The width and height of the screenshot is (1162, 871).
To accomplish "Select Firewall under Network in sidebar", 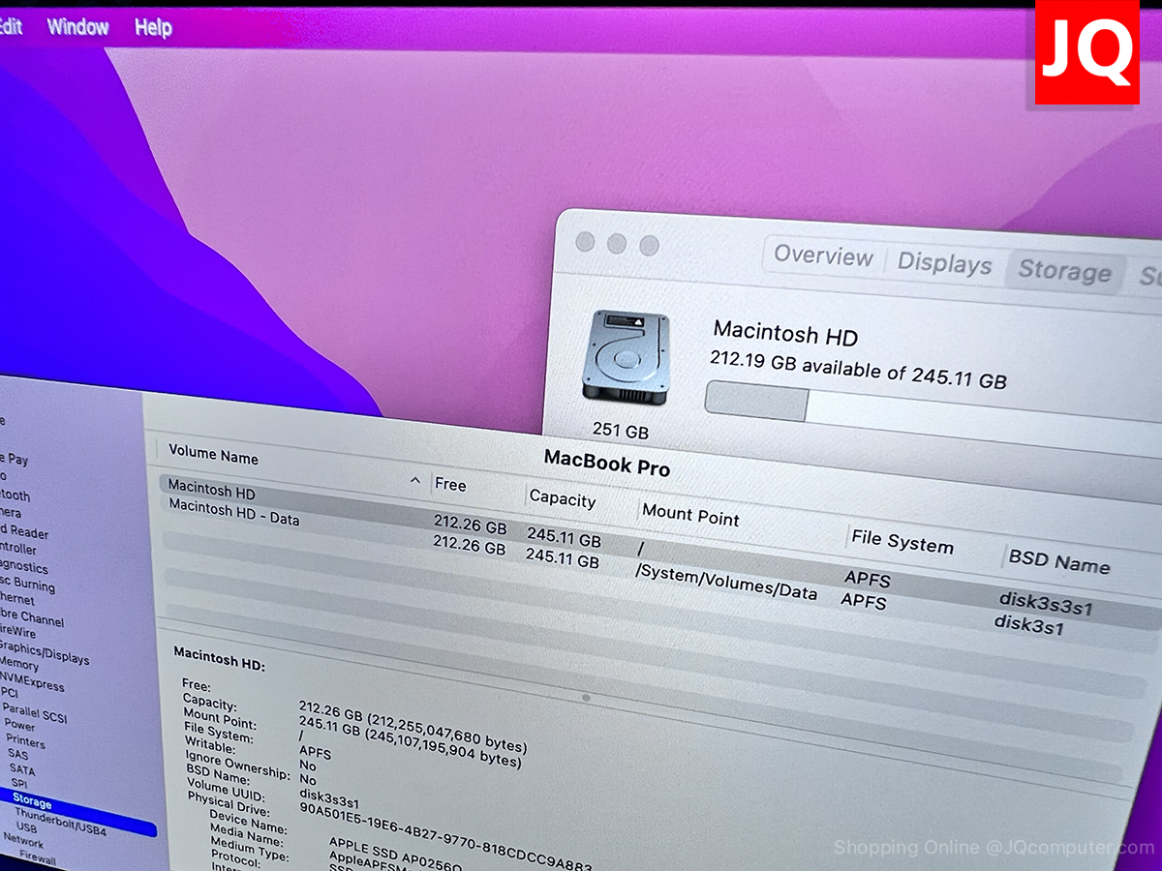I will coord(38,858).
